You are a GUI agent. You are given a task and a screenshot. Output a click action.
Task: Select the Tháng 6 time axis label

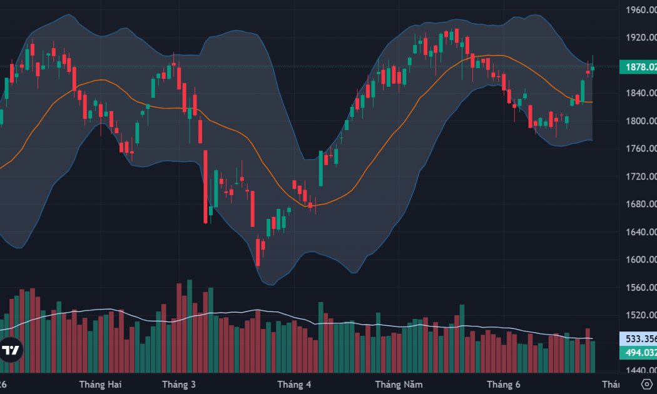click(504, 385)
